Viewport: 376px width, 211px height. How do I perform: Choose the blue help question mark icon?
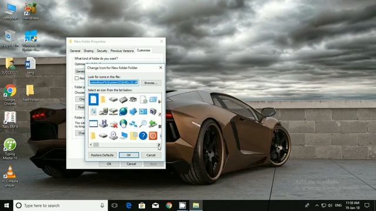click(143, 135)
